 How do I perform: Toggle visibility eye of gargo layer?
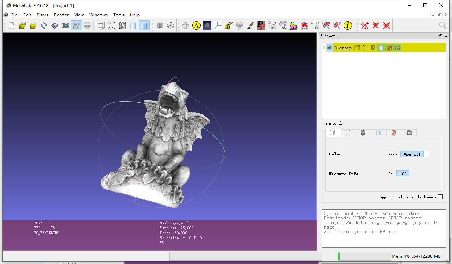[x=330, y=48]
